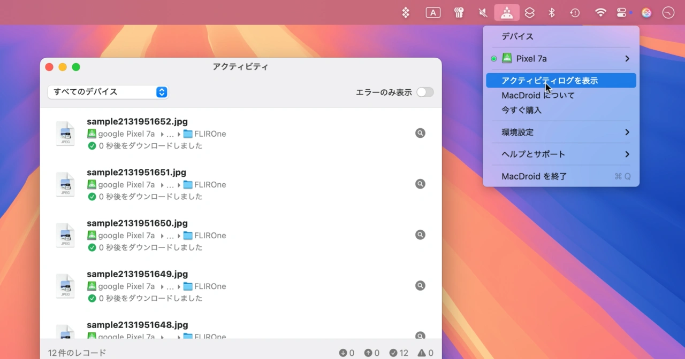Open Control Center from the menu bar
Viewport: 685px width, 359px height.
(621, 13)
